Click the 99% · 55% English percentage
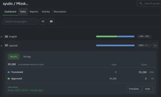 pos(144,36)
